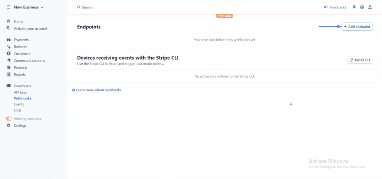Viewport: 382px width, 179px height.
Task: Open the Home page
Action: [19, 21]
